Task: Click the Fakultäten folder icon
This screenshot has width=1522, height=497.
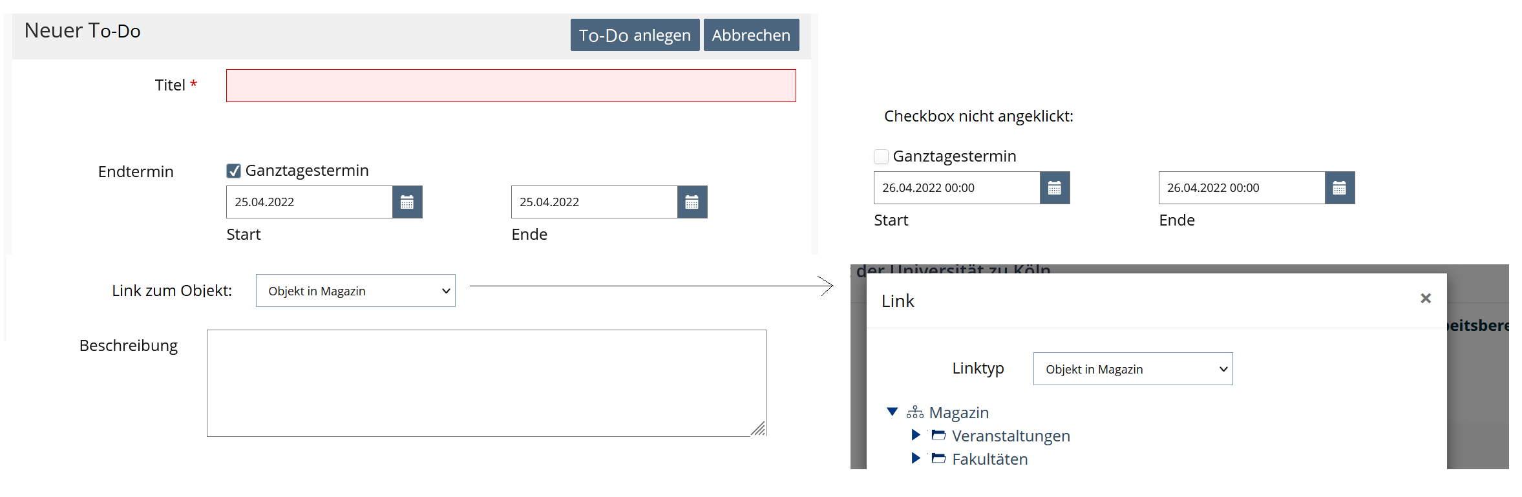Action: 938,459
